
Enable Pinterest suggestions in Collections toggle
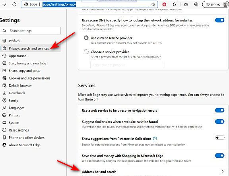click(219, 137)
